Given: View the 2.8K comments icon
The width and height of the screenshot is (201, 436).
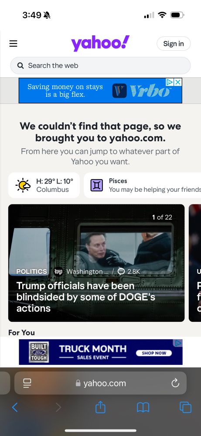Looking at the screenshot, I should tap(121, 271).
